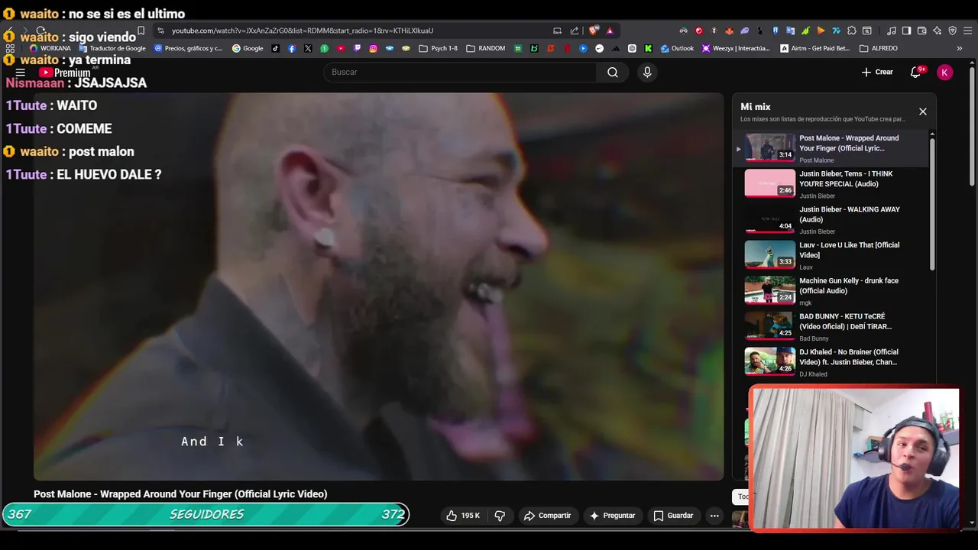
Task: Open the Instagram bookmark icon
Action: [x=373, y=48]
